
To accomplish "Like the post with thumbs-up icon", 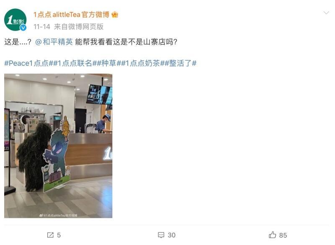I will pyautogui.click(x=273, y=235).
